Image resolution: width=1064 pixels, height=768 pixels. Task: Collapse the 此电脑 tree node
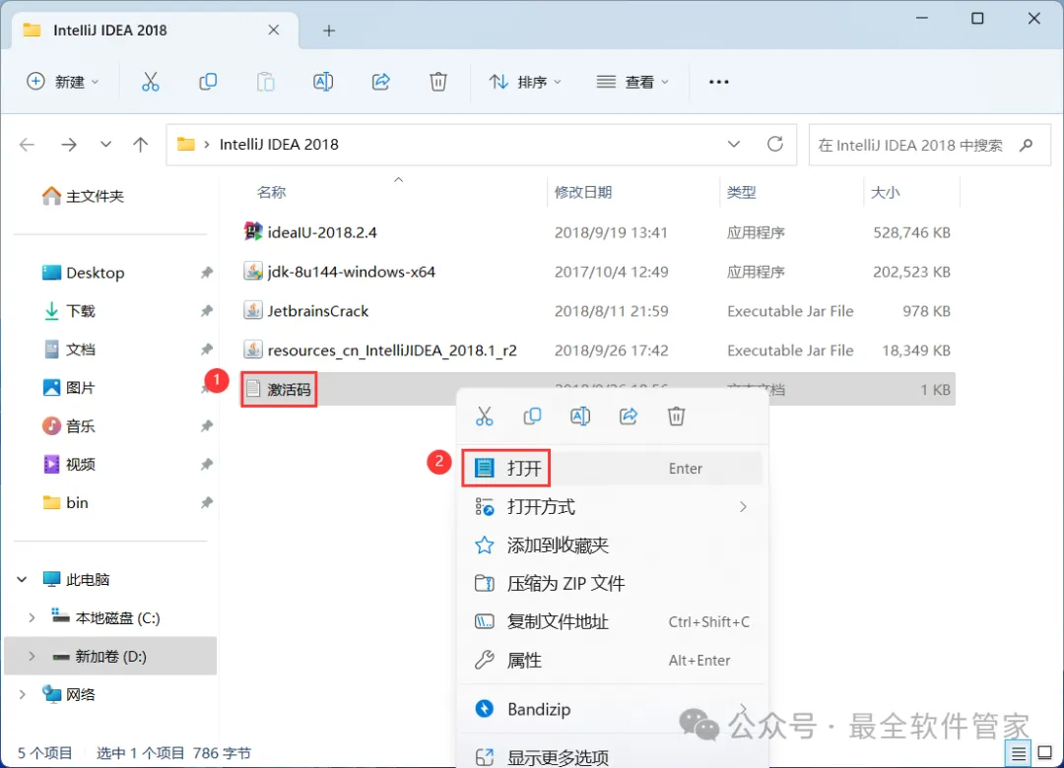click(23, 579)
